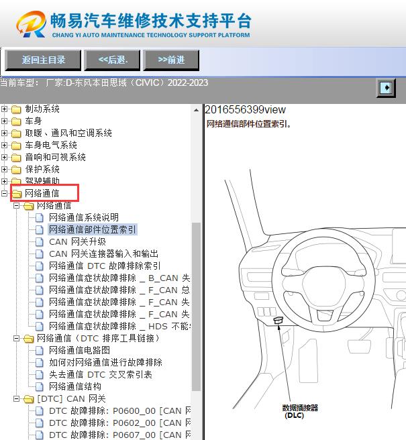Image resolution: width=406 pixels, height=440 pixels.
Task: Click document icon beside 网络通信 DTC 故障排除索引
Action: (x=40, y=266)
